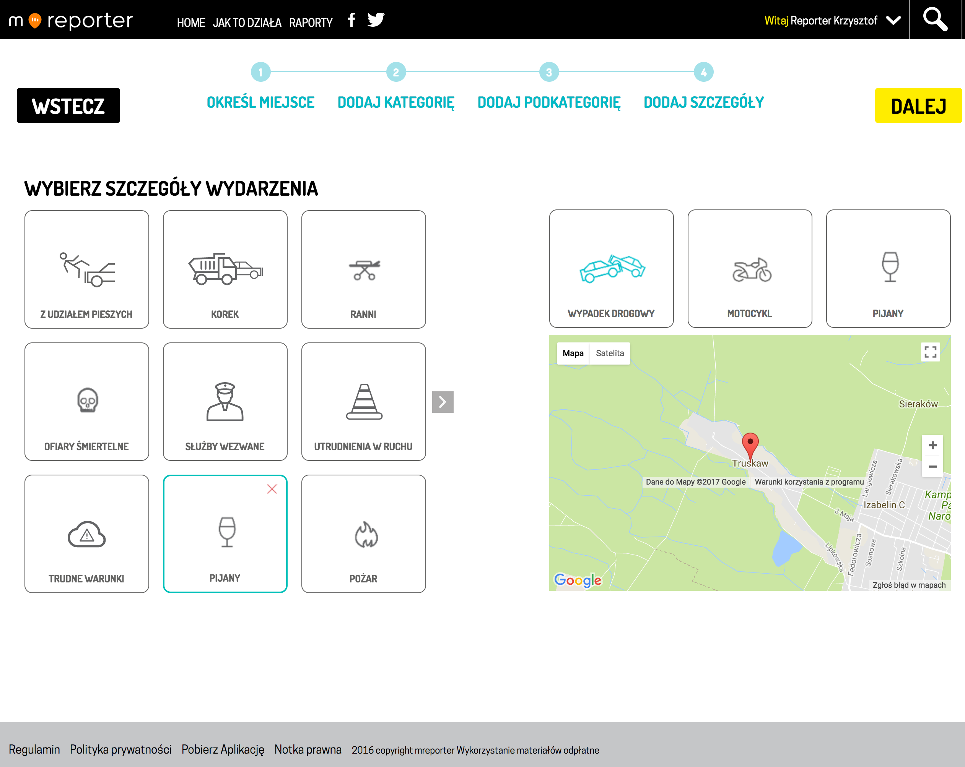
Task: Select the Pożar detail tile
Action: click(x=363, y=533)
